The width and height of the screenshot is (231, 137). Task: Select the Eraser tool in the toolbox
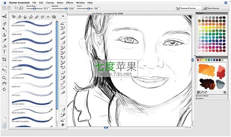point(4,23)
